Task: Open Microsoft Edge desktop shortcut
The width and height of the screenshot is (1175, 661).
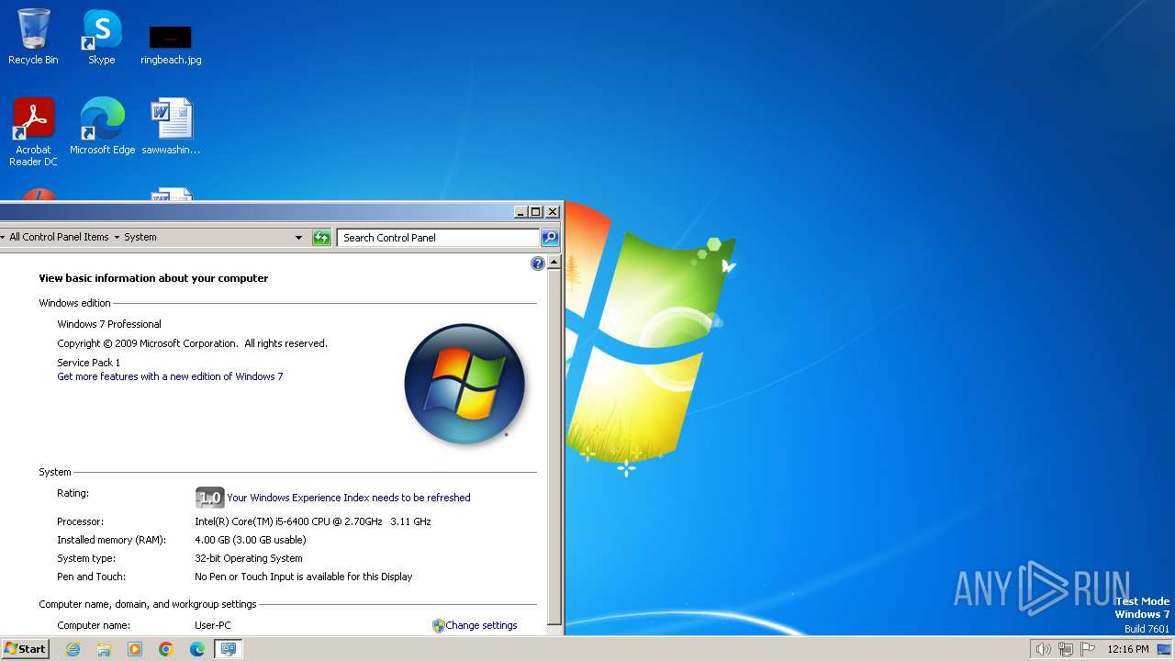Action: pos(102,127)
